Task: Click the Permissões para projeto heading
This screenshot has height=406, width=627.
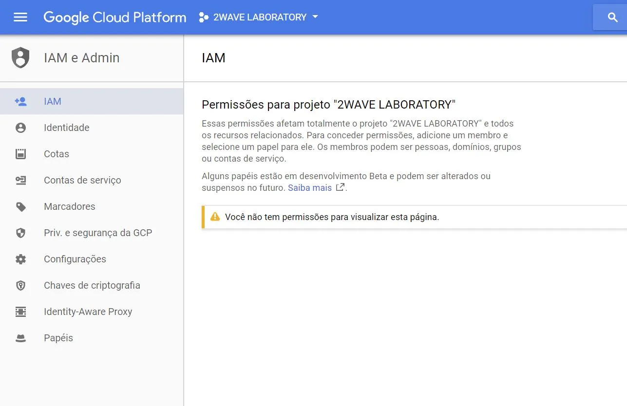Action: click(328, 105)
